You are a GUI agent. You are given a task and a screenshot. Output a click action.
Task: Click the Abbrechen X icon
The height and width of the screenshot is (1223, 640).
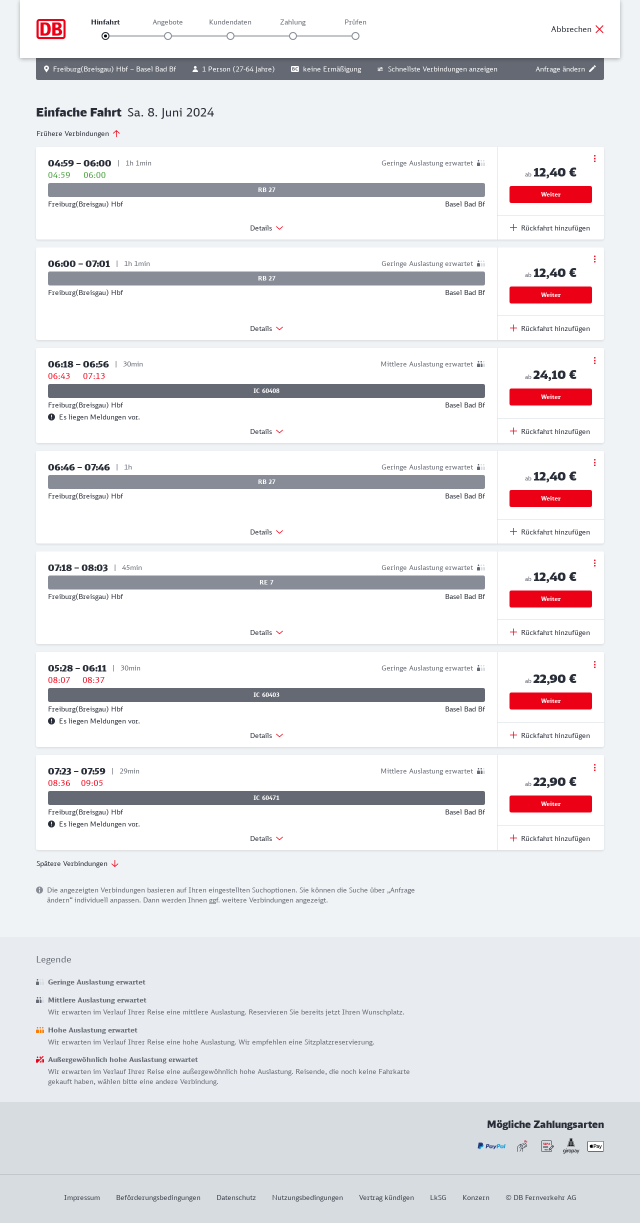click(x=599, y=29)
